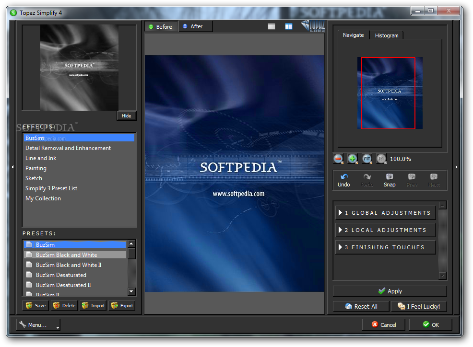The image size is (473, 347).
Task: Click the Topaz Simplify 4 title icon
Action: pyautogui.click(x=13, y=12)
